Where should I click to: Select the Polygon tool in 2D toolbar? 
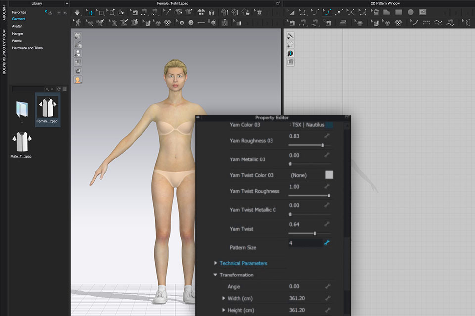coord(387,12)
